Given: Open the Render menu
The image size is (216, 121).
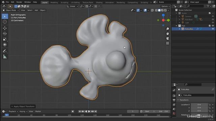Looking at the screenshot, I should (19, 2).
